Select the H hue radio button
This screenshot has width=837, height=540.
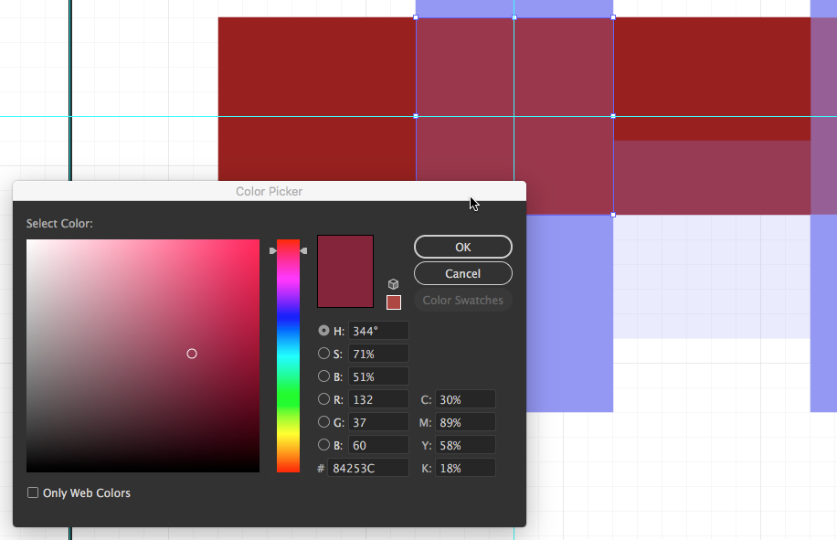pyautogui.click(x=323, y=331)
